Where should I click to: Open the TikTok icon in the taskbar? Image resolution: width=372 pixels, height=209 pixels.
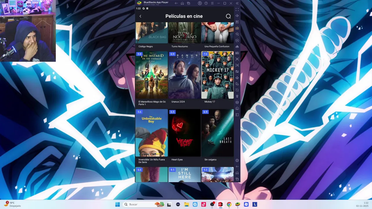pyautogui.click(x=203, y=204)
